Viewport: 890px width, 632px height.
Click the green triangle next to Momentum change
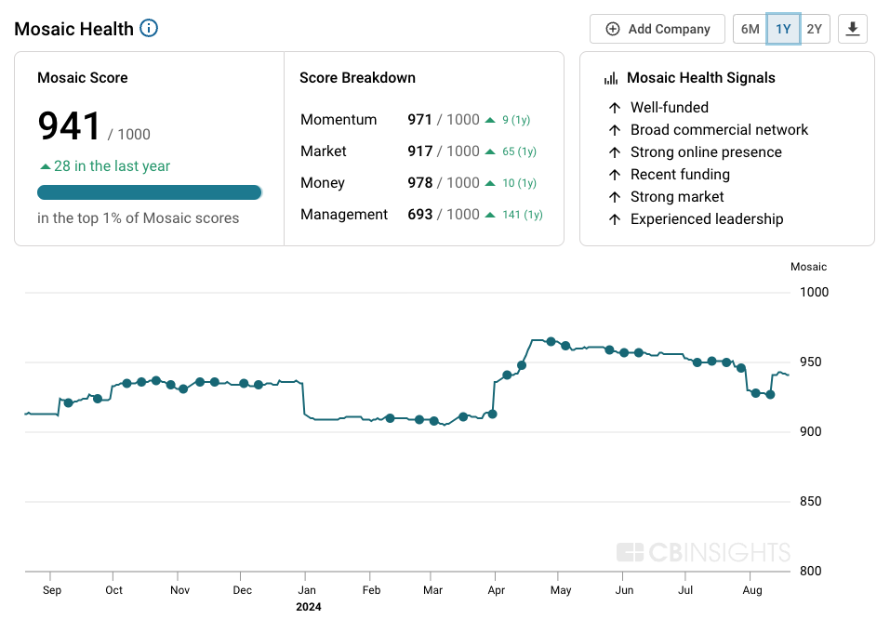pos(490,120)
